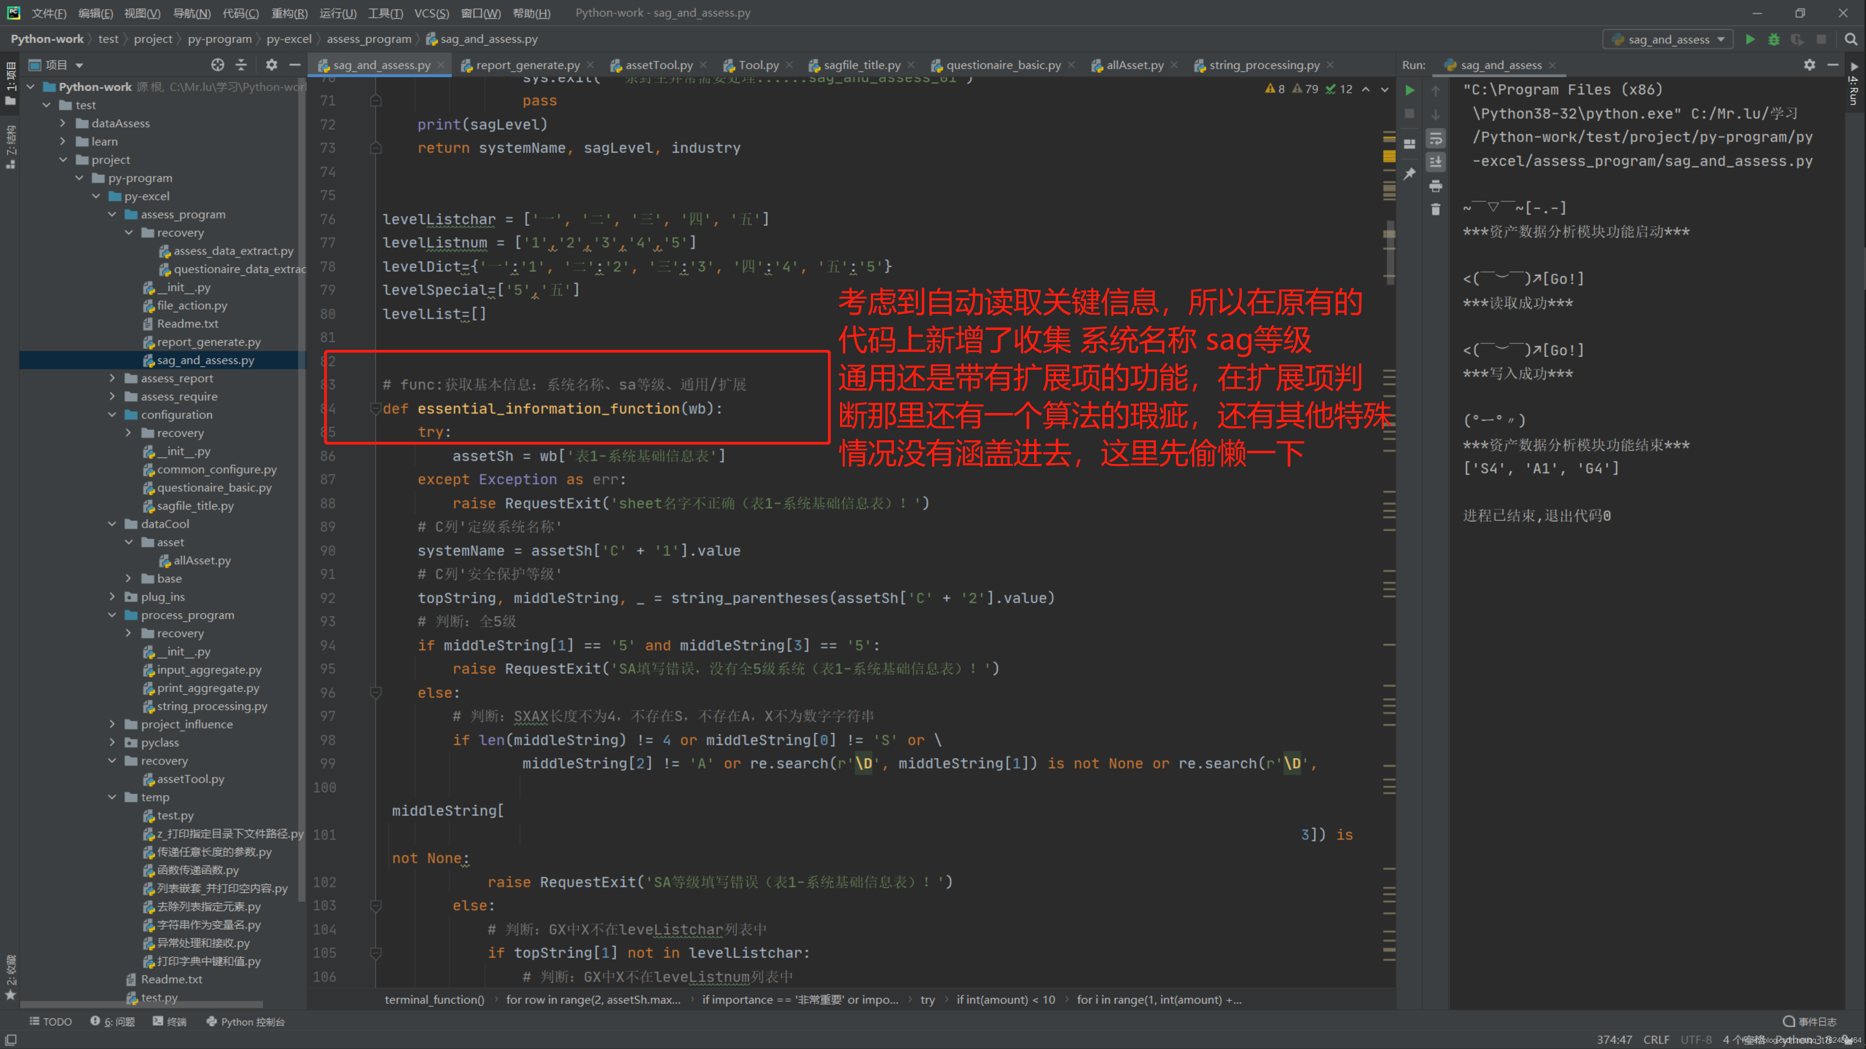Screen dimensions: 1866x1049
Task: Toggle scroll to end in Run console
Action: coord(1436,162)
